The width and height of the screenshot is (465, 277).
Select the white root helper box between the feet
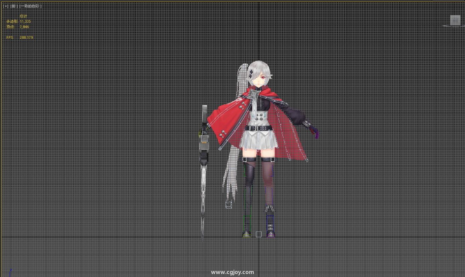[x=259, y=234]
